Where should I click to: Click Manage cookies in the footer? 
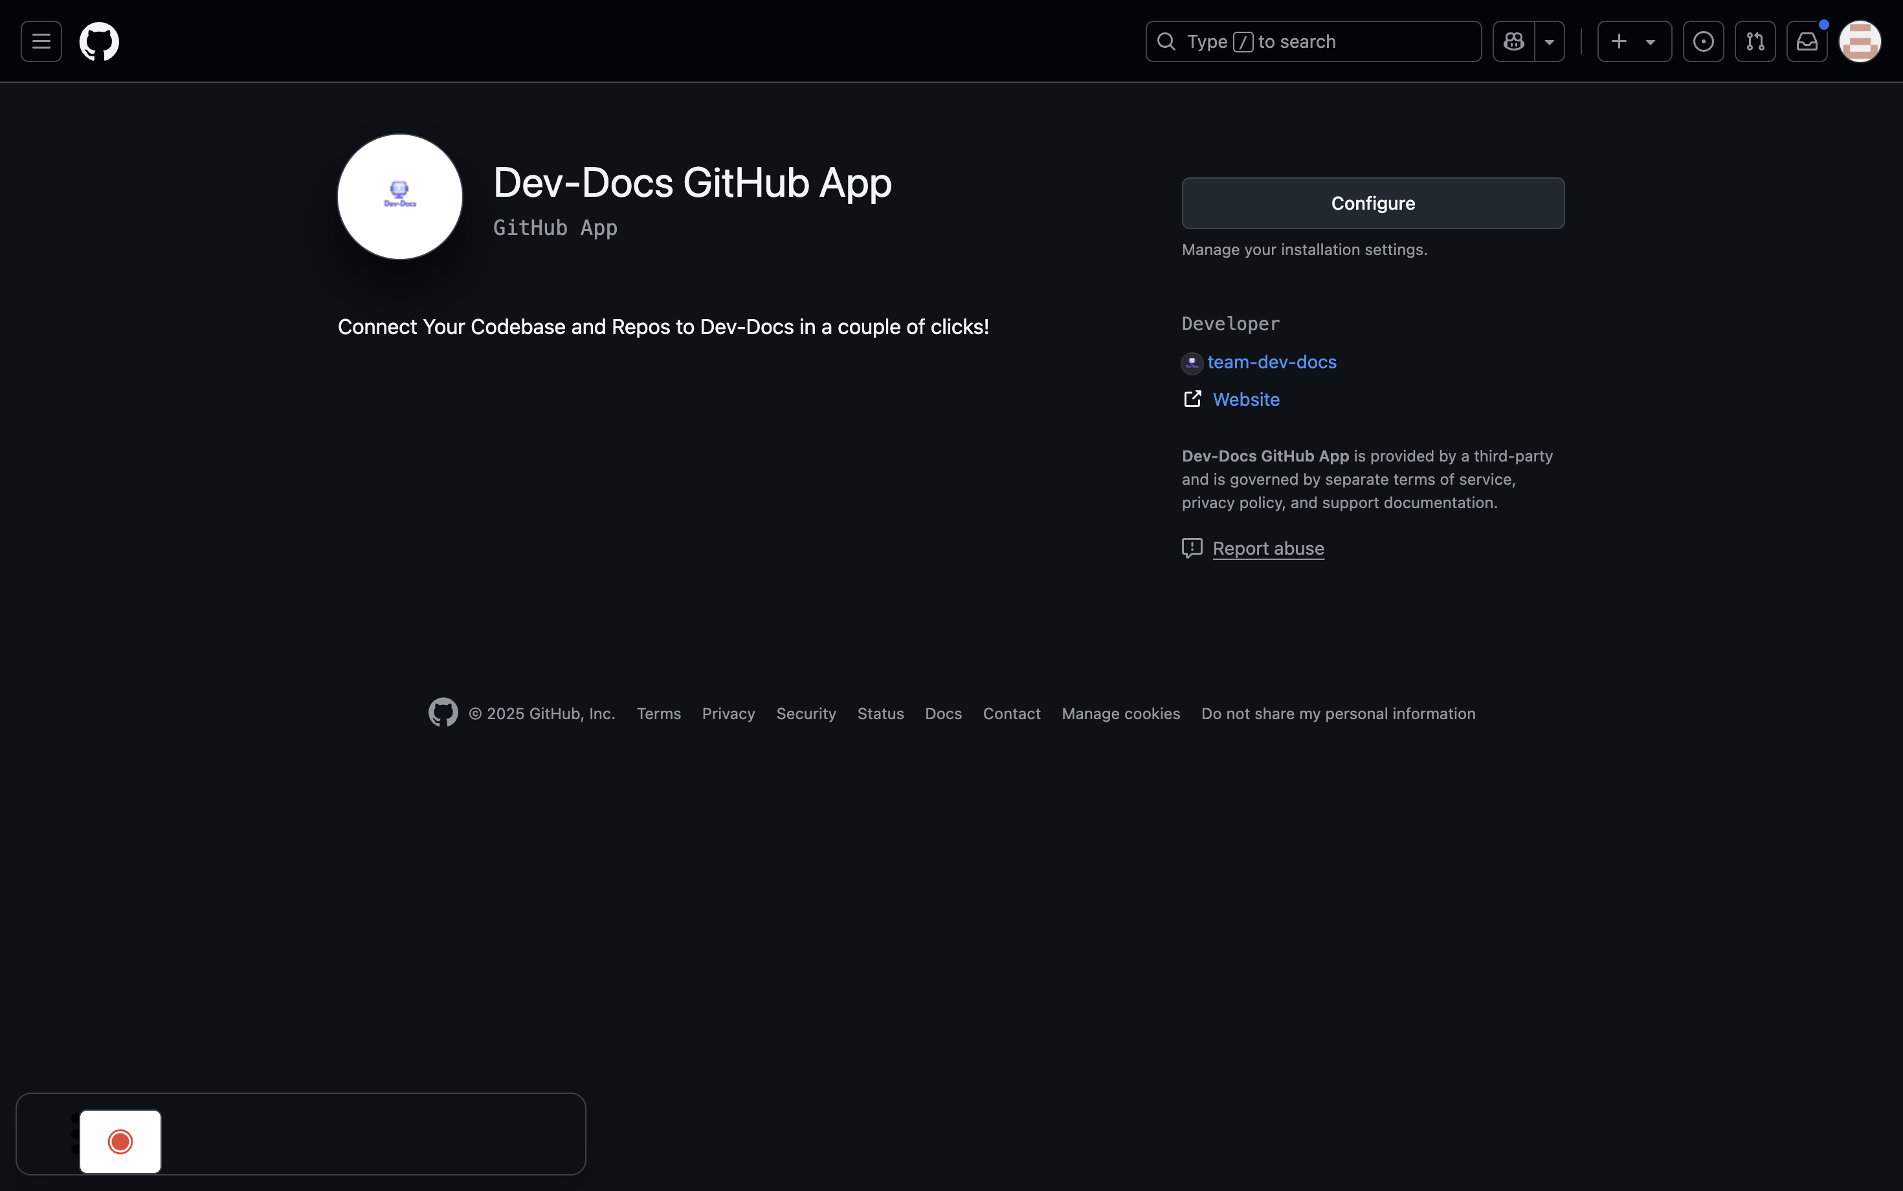[1120, 714]
